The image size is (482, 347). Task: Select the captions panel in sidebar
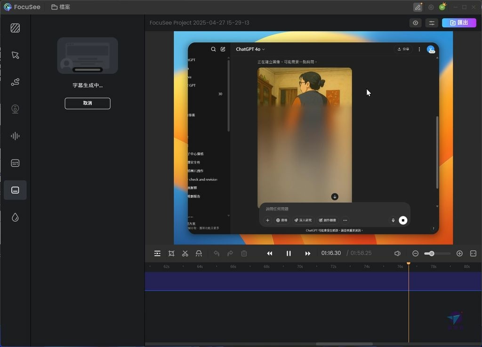[15, 190]
